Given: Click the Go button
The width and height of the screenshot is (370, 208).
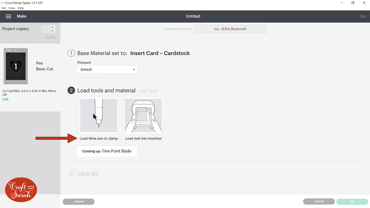Looking at the screenshot, I should pyautogui.click(x=352, y=202).
